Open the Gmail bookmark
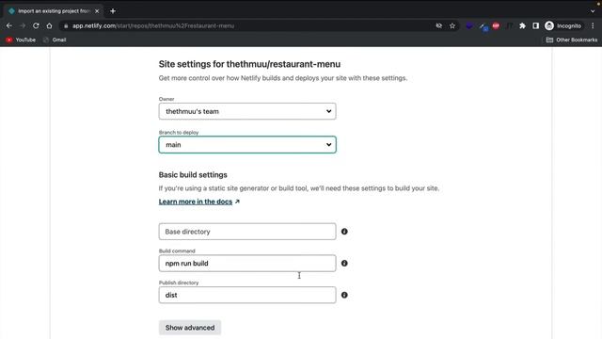Viewport: 602px width, 339px height. 55,40
